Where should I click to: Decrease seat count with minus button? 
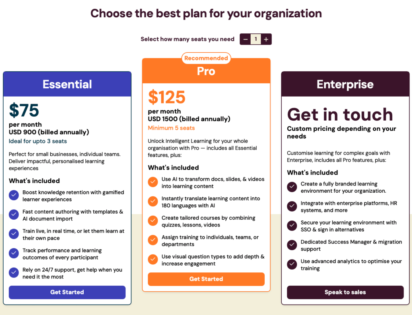point(245,39)
